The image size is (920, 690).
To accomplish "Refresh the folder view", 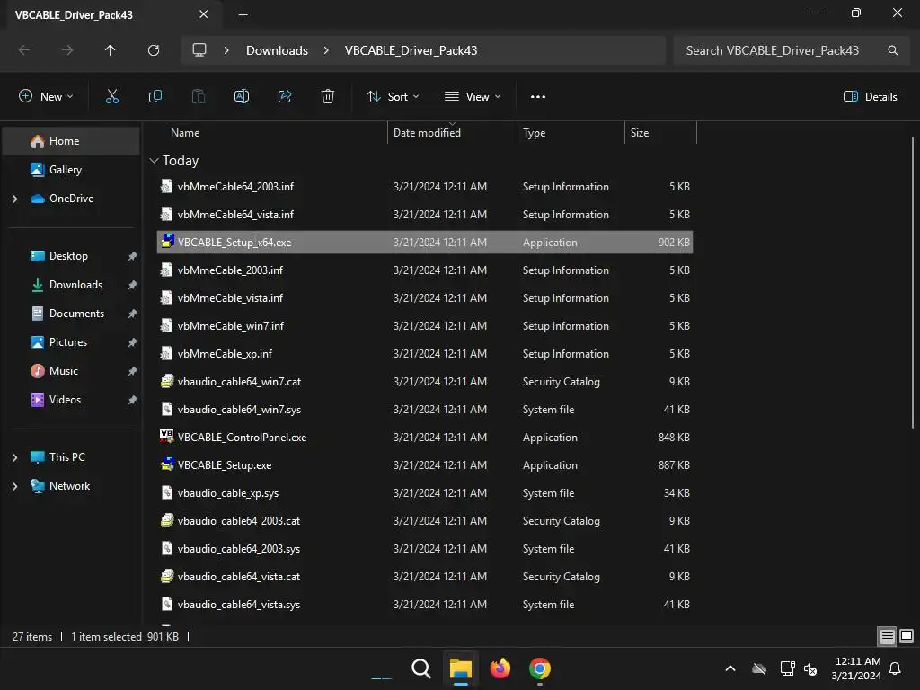I will (154, 50).
